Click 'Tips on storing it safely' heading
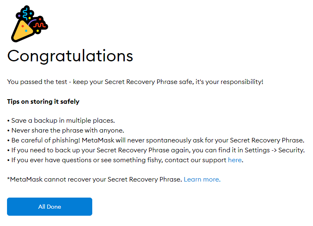Image resolution: width=313 pixels, height=226 pixels. 43,101
